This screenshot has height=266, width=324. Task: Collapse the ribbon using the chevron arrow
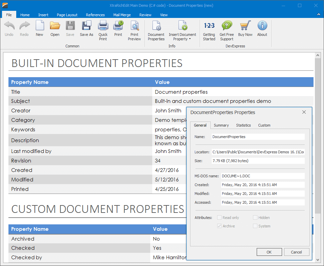click(x=319, y=15)
